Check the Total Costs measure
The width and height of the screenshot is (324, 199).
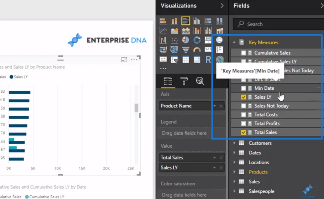coord(244,114)
